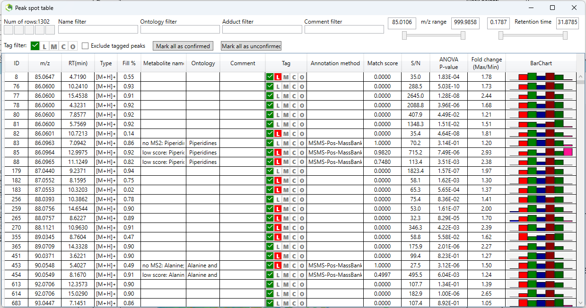
Task: Select S/N value 2645.0
Action: 415,96
